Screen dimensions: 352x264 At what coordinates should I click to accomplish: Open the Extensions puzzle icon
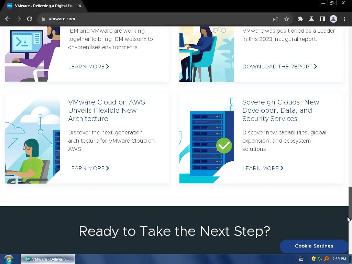[300, 19]
